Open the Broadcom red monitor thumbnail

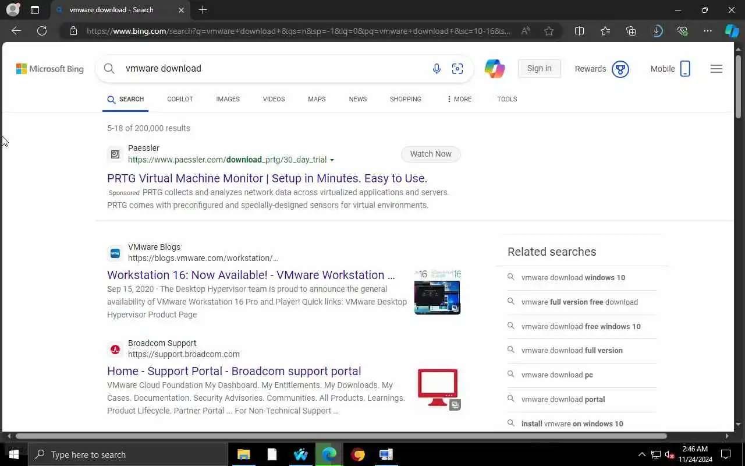click(x=438, y=388)
